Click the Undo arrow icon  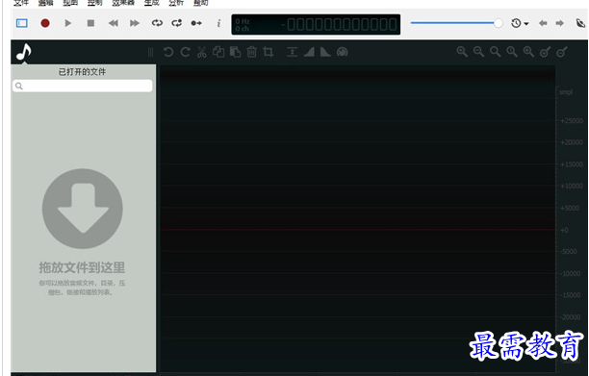point(168,52)
